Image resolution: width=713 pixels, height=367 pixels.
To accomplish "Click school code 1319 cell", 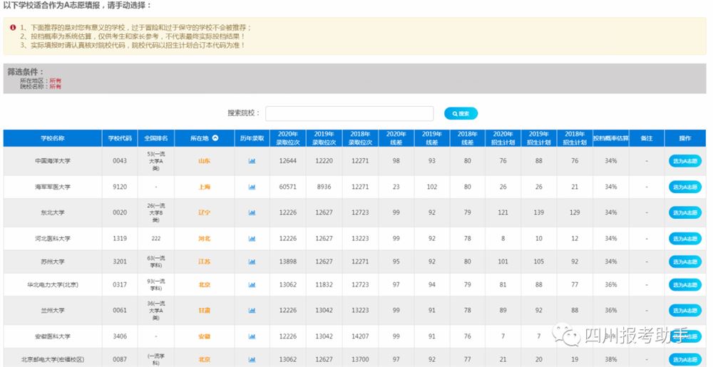I will point(120,239).
